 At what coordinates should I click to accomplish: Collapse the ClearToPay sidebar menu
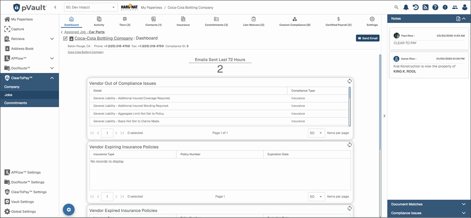click(52, 78)
